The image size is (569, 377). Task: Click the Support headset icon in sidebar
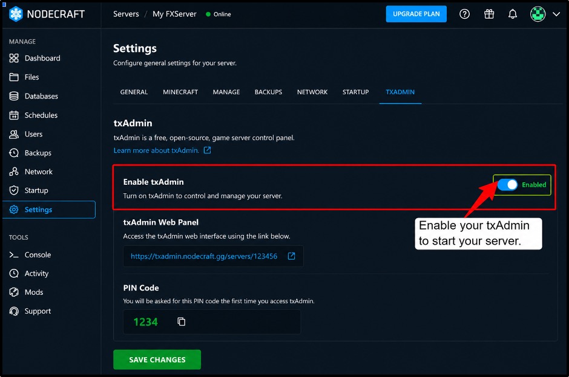(14, 311)
